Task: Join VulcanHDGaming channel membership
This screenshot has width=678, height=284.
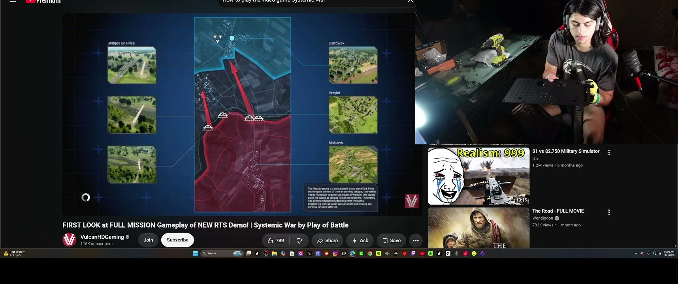Action: click(x=148, y=240)
